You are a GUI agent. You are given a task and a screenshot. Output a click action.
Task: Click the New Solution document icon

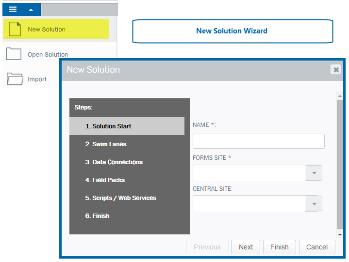(15, 29)
